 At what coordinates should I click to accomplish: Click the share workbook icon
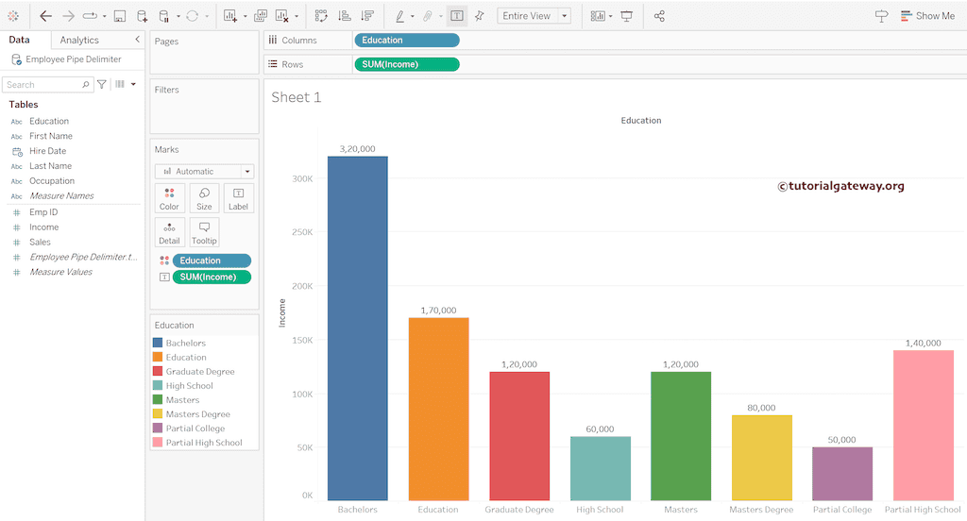[659, 16]
